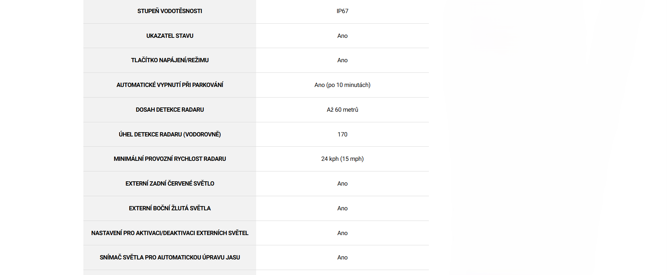Click NASTAVENÍ PRO AKTIVACI/DEAKTIVACI EXTERNÍCH SVĚTEL label
The width and height of the screenshot is (667, 275).
pos(170,233)
